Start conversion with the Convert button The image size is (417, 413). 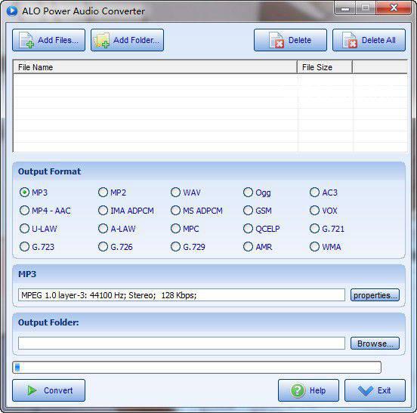tap(48, 390)
